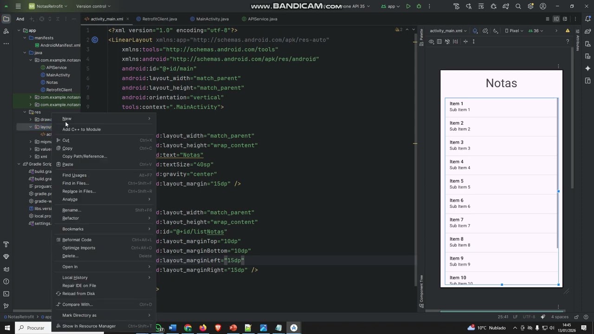Click the orientation for preview icon

coord(485,31)
